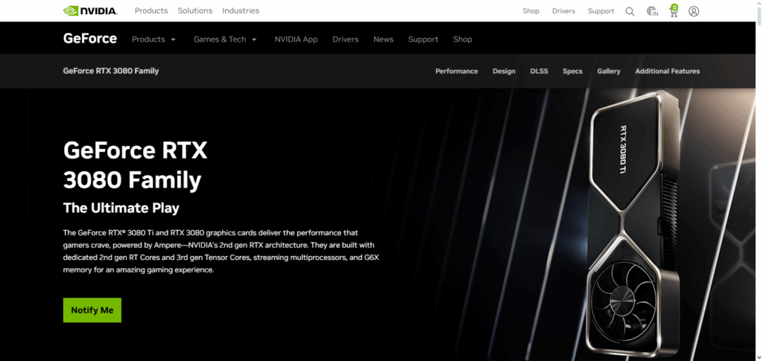Screen dimensions: 763x361
Task: Click "The Ultimate Play" subheading
Action: coord(121,208)
